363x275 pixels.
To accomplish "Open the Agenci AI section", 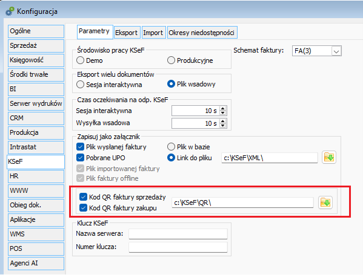I will click(x=36, y=264).
